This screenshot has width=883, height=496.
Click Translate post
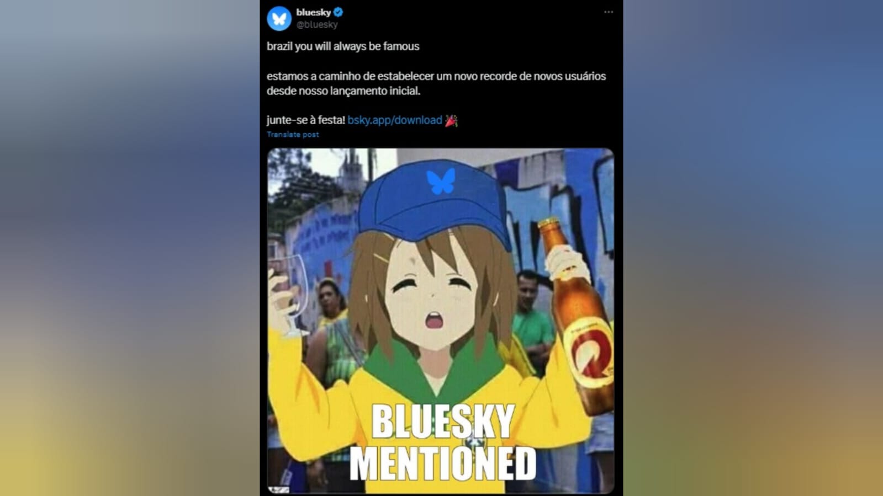tap(293, 134)
